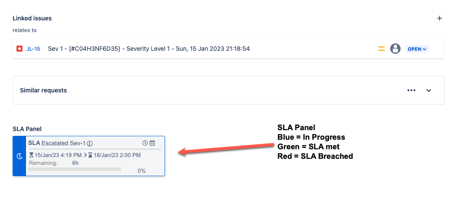Screen dimensions: 453x197
Task: Click the Escalated Sev-1 SLA title
Action: pos(64,143)
